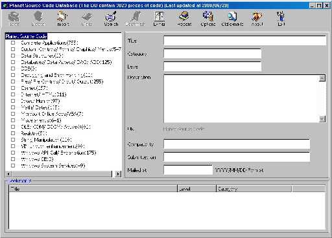Image resolution: width=332 pixels, height=238 pixels.
Task: Click the Level column header
Action: (x=196, y=189)
